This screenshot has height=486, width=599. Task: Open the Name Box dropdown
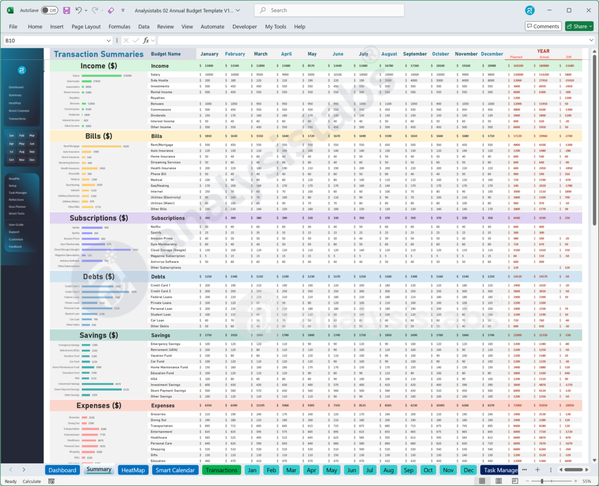click(108, 40)
